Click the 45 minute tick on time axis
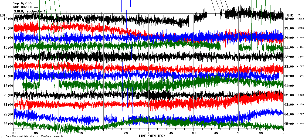Image resolution: width=305 pixels, height=140 pixels. (x=216, y=133)
